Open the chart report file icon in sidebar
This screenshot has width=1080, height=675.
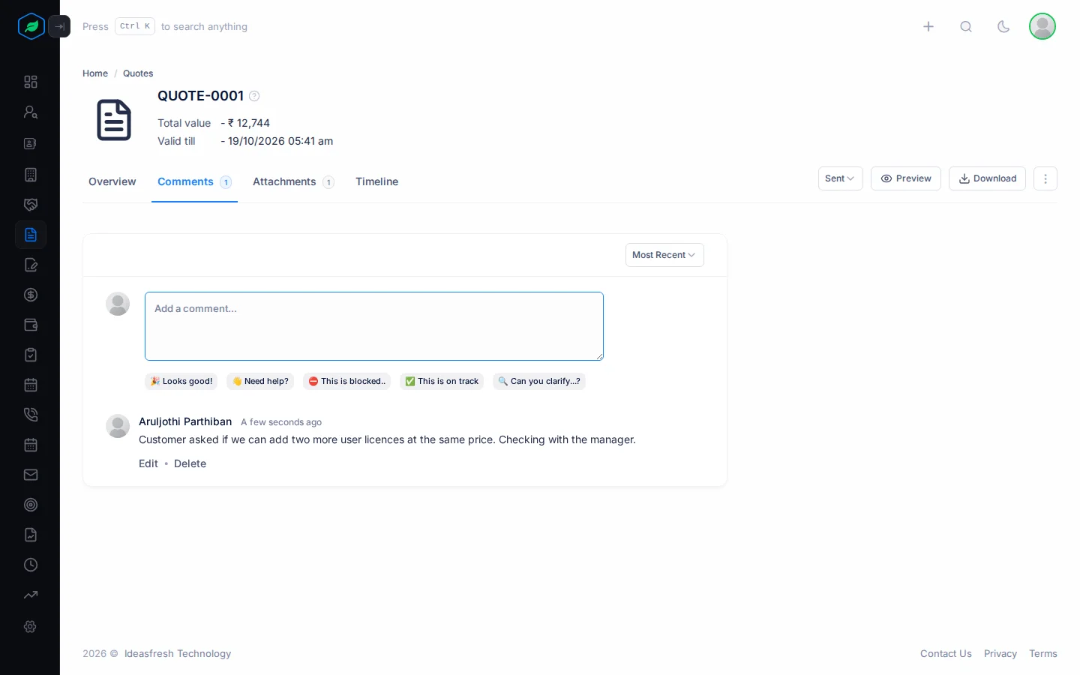click(31, 535)
